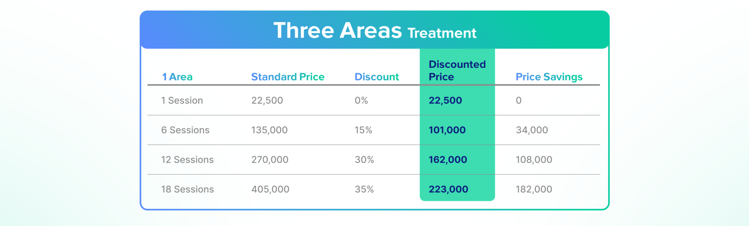Image resolution: width=749 pixels, height=226 pixels.
Task: Select the Discounted Price column header
Action: 457,71
